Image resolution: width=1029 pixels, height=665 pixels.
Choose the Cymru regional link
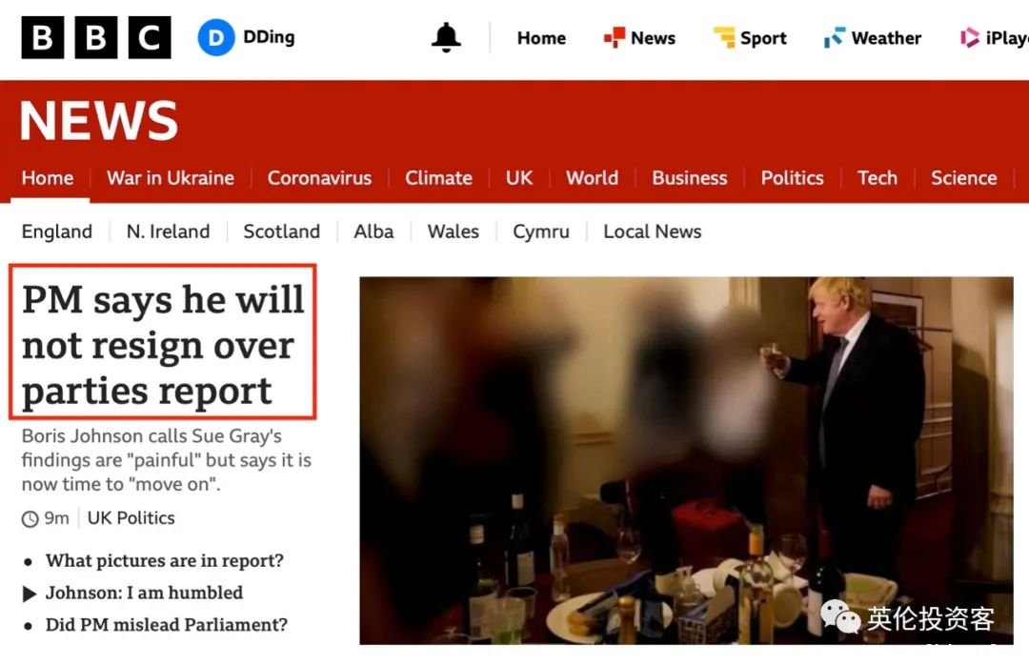541,232
